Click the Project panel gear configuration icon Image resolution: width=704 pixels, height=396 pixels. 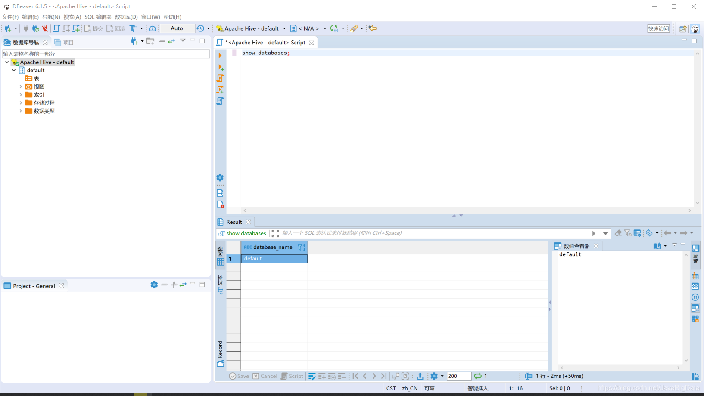pos(154,285)
